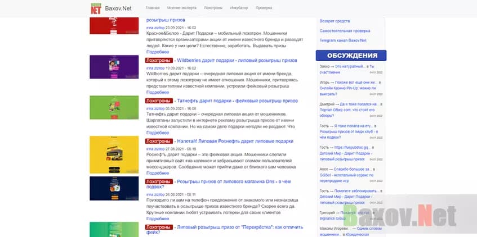Click the Baxov.Net logo icon
The height and width of the screenshot is (237, 477).
pyautogui.click(x=96, y=8)
